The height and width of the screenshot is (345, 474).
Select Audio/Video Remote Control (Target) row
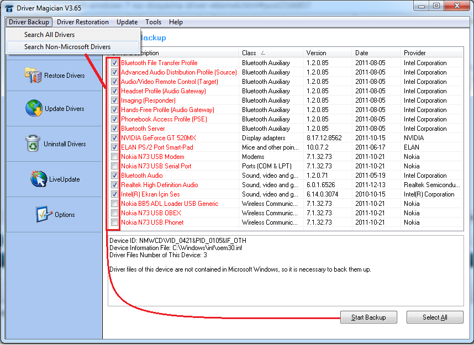point(286,82)
